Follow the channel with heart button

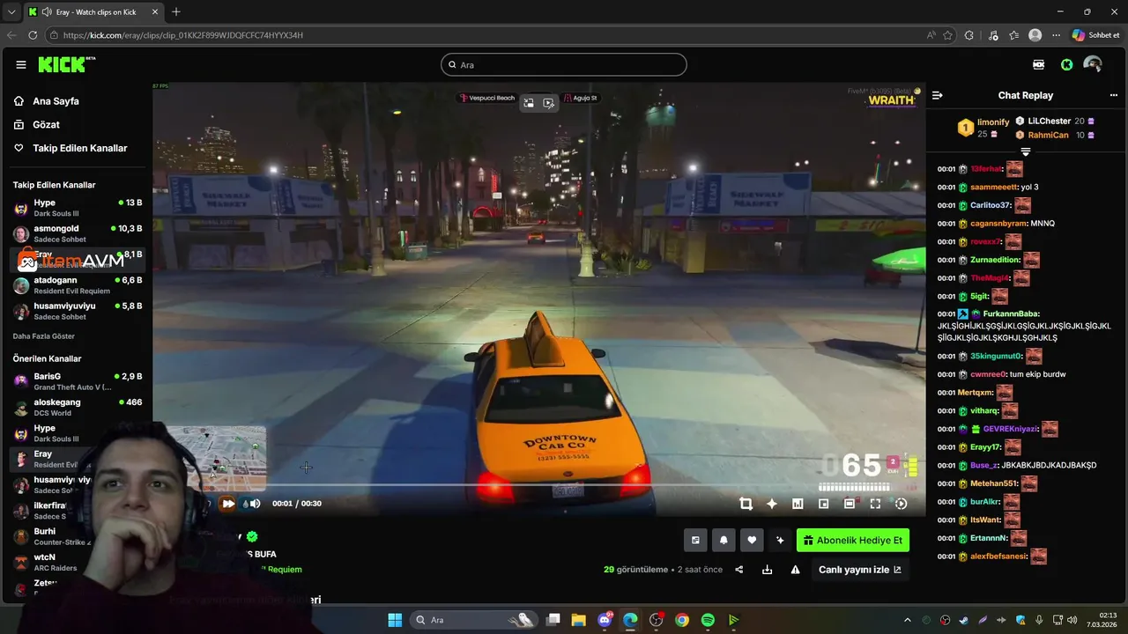(x=752, y=541)
